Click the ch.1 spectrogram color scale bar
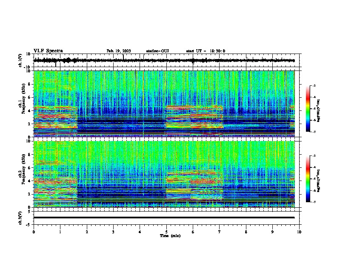Screen dimensions: 337x260 pyautogui.click(x=308, y=109)
